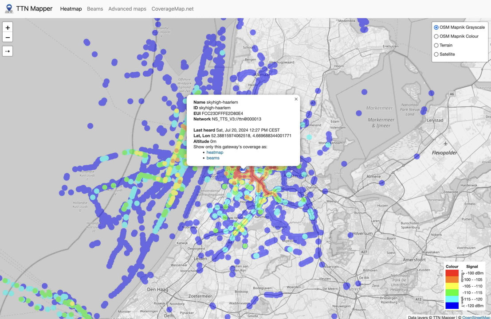Click the Altitude 0m line in popup
Image resolution: width=491 pixels, height=319 pixels.
pos(205,141)
